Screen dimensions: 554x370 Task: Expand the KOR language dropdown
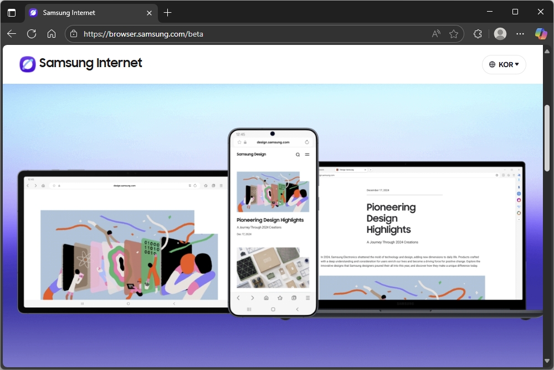coord(504,64)
